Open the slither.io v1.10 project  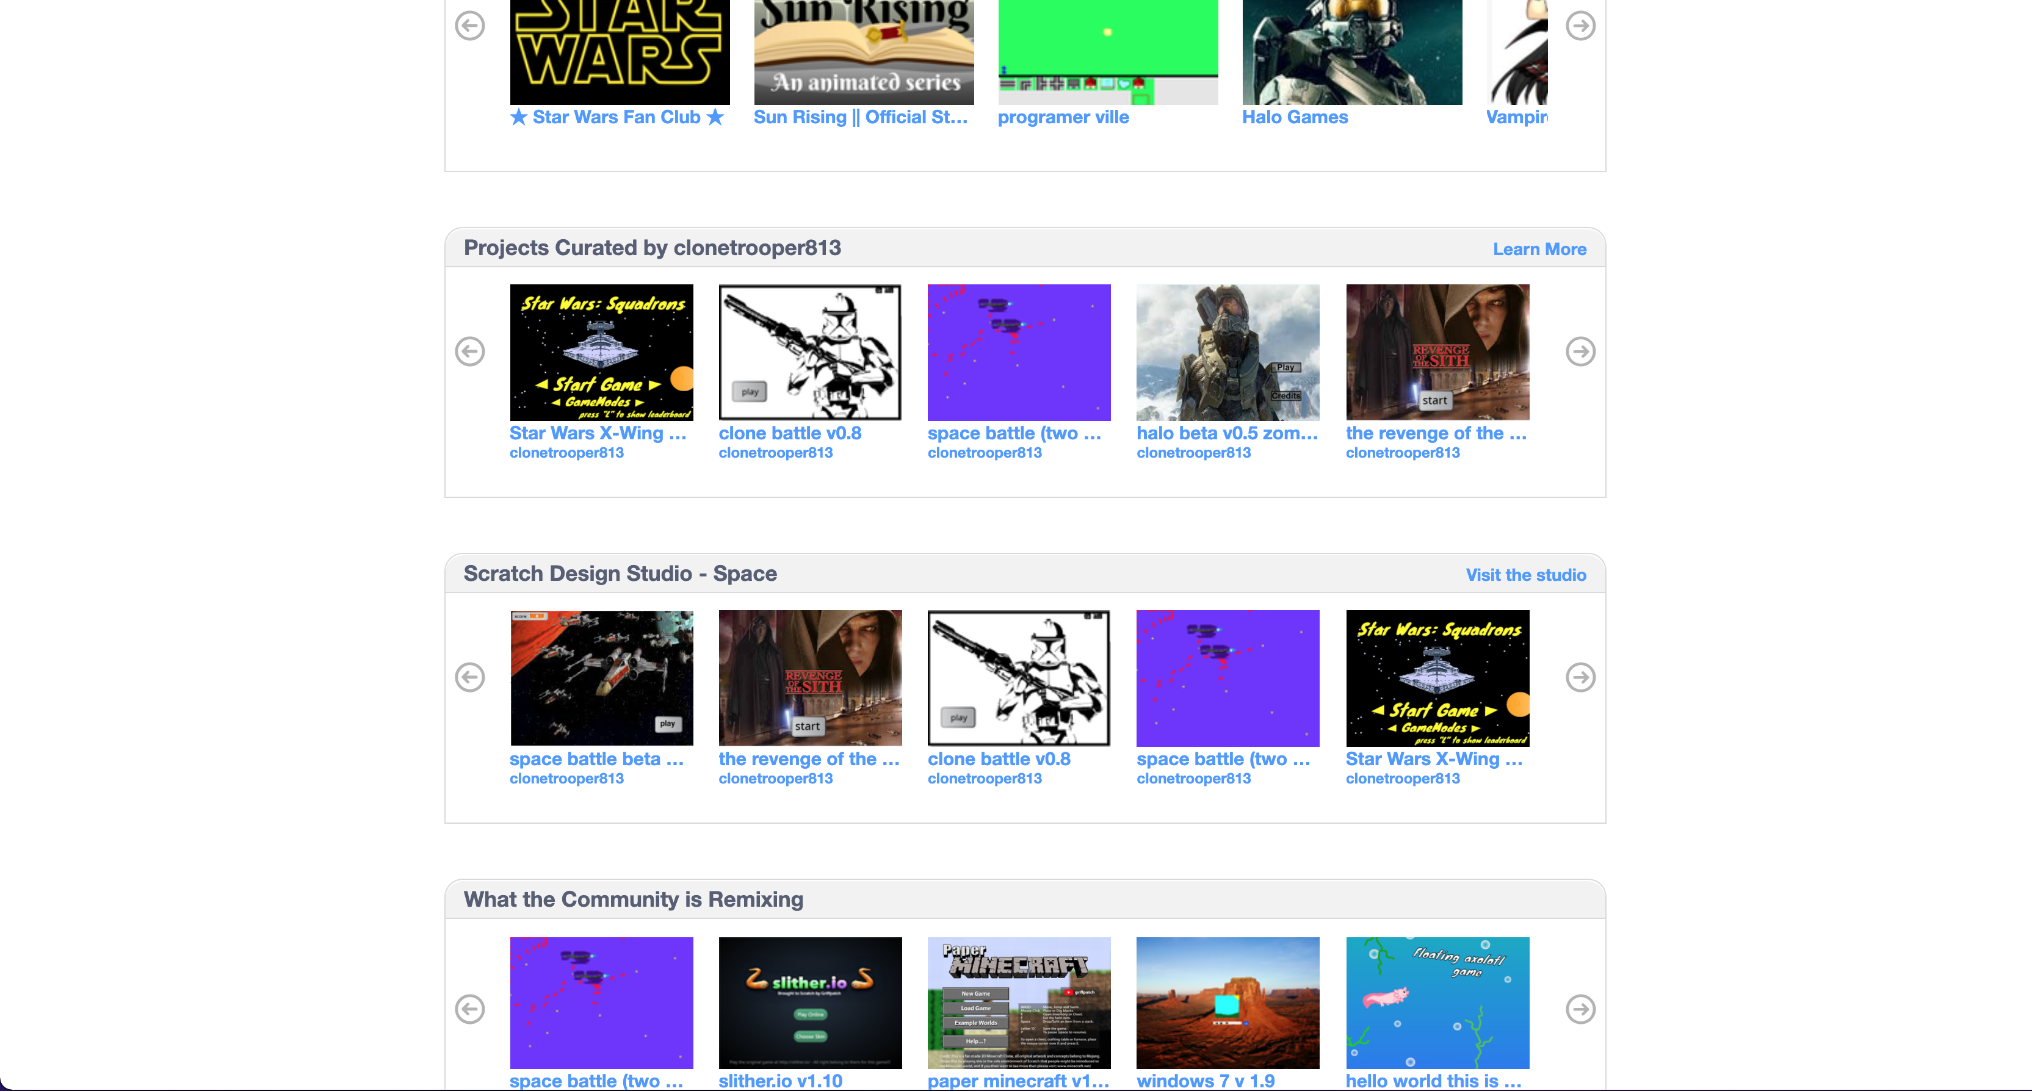[780, 1081]
